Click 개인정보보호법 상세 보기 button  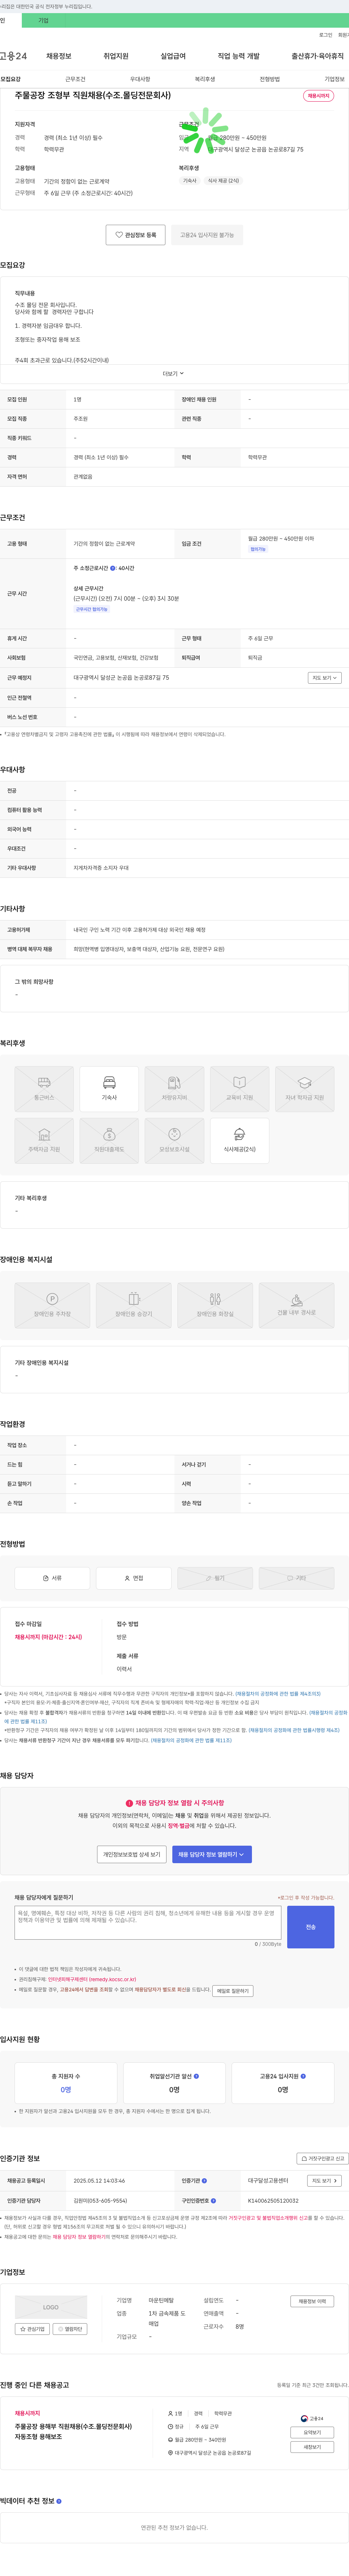tap(132, 1854)
